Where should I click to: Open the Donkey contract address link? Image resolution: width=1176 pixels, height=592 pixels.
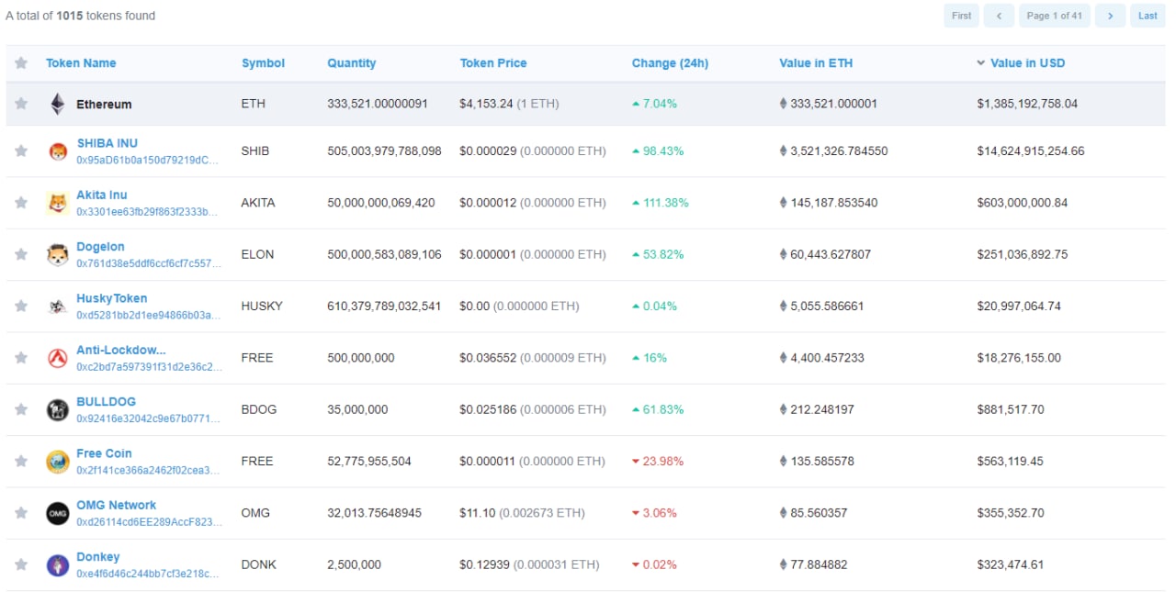(x=148, y=574)
